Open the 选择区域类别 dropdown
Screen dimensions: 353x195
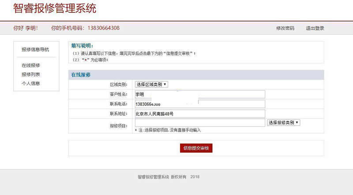(151, 85)
